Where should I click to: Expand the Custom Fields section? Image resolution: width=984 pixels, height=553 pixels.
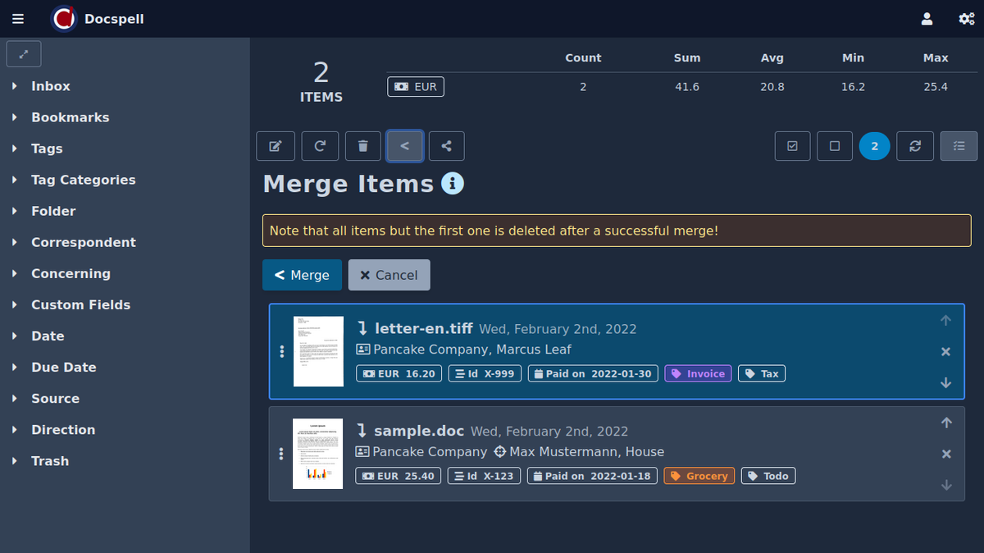click(80, 304)
